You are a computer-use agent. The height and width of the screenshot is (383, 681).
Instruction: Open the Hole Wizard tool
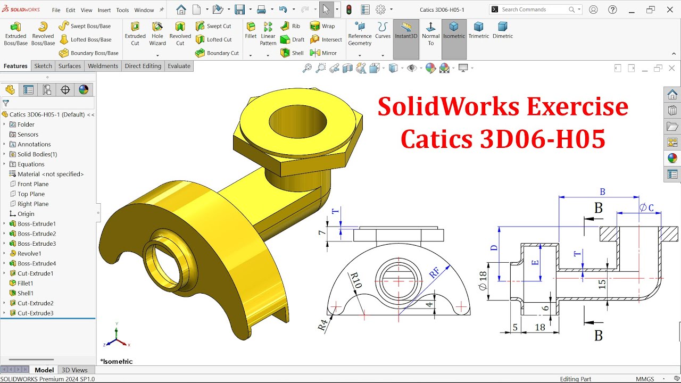(x=157, y=35)
